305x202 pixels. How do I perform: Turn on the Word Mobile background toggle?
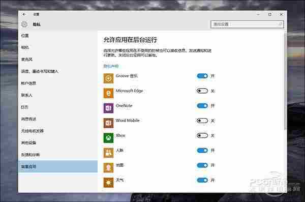coord(202,121)
